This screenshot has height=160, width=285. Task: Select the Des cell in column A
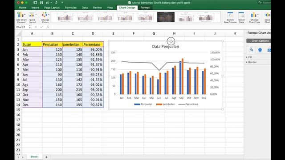point(32,105)
